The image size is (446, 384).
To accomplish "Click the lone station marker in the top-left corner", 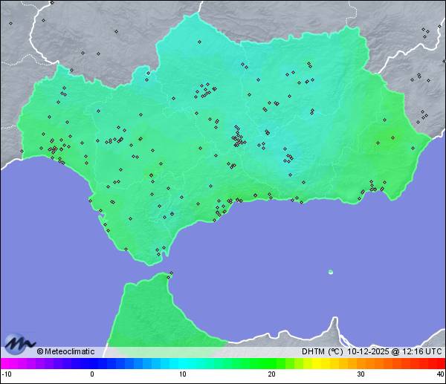I will pos(11,23).
